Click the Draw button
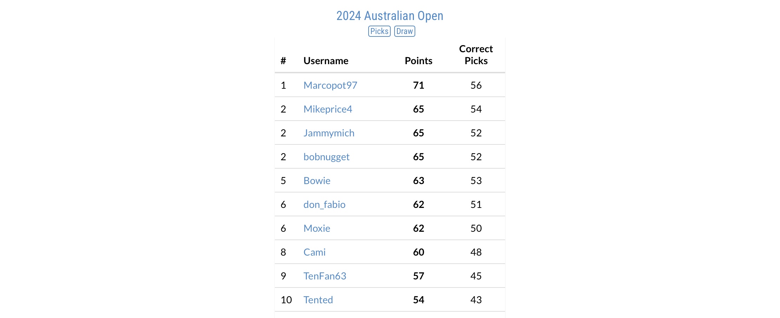This screenshot has width=780, height=318. 404,31
